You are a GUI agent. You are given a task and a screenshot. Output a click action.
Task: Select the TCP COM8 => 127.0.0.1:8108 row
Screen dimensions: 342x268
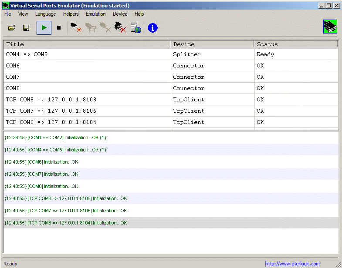[x=87, y=100]
